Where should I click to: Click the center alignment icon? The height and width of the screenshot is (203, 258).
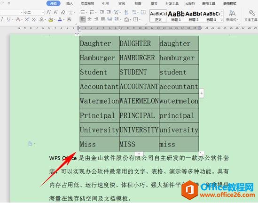(89, 19)
